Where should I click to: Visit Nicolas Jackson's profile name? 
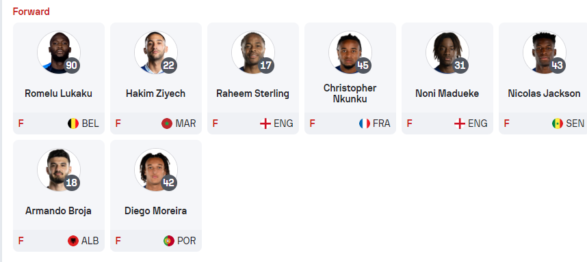tap(544, 93)
